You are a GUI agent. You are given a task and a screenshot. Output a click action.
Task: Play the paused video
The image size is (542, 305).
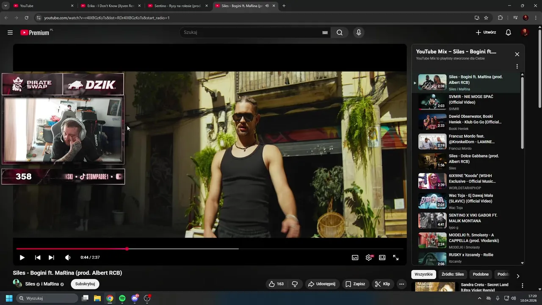pos(22,258)
